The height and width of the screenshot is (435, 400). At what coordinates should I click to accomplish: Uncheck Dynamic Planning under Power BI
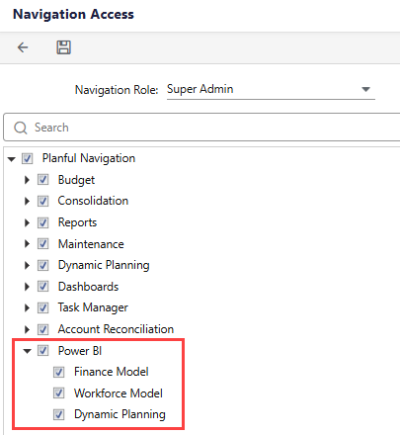tap(59, 414)
